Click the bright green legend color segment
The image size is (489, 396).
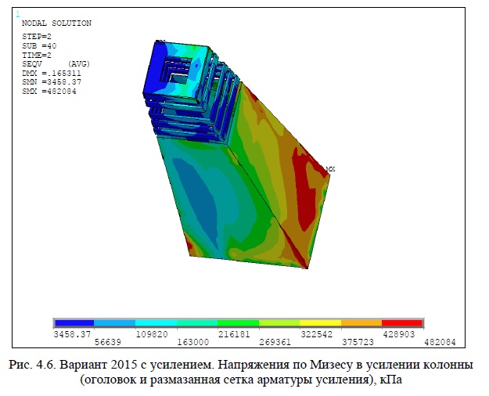pos(239,323)
